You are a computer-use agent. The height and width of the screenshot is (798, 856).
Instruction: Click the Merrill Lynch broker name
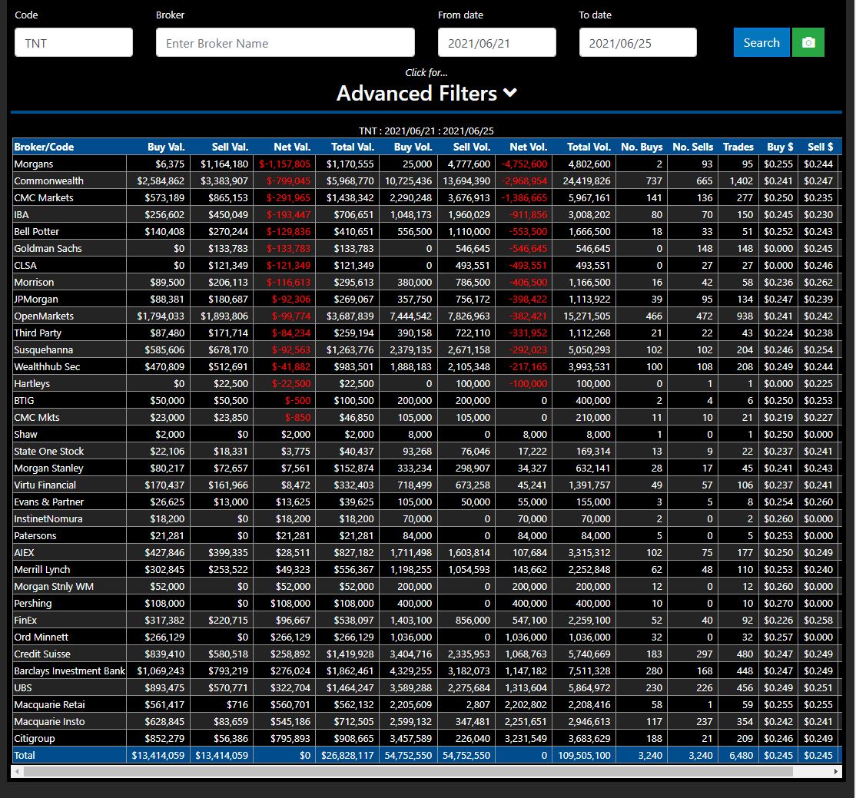(42, 570)
